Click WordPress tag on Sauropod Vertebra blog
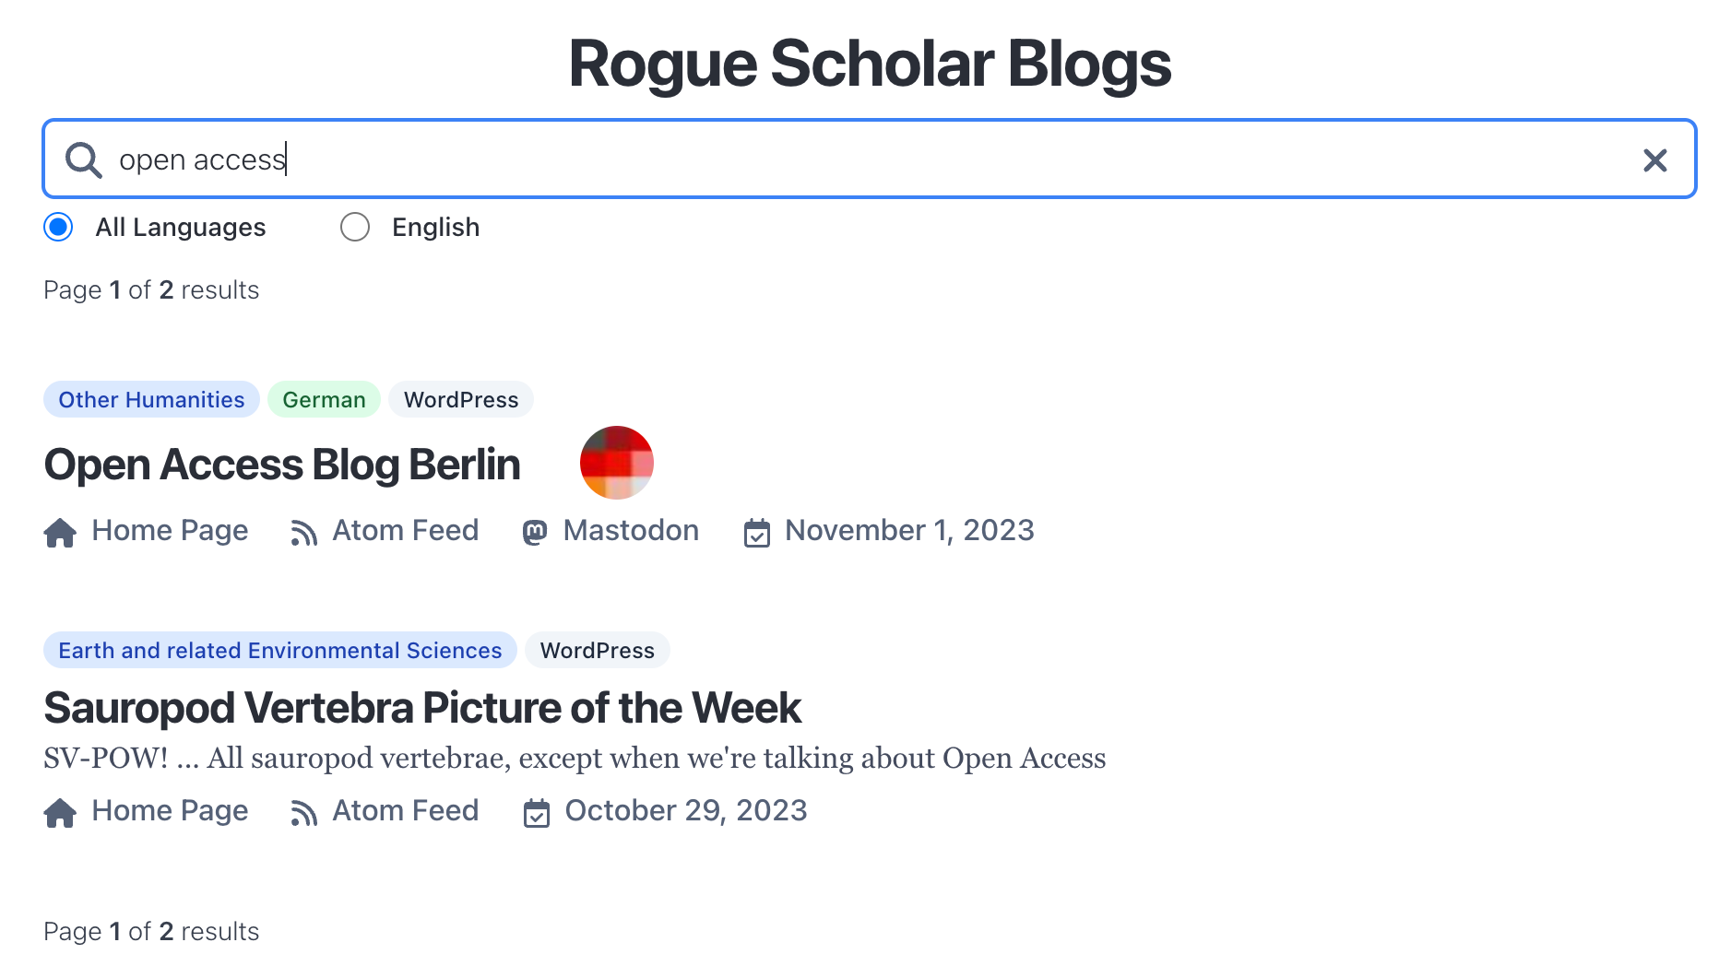 point(597,651)
